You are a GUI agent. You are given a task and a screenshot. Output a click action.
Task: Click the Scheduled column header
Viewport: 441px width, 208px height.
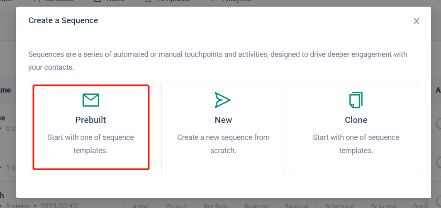click(339, 206)
